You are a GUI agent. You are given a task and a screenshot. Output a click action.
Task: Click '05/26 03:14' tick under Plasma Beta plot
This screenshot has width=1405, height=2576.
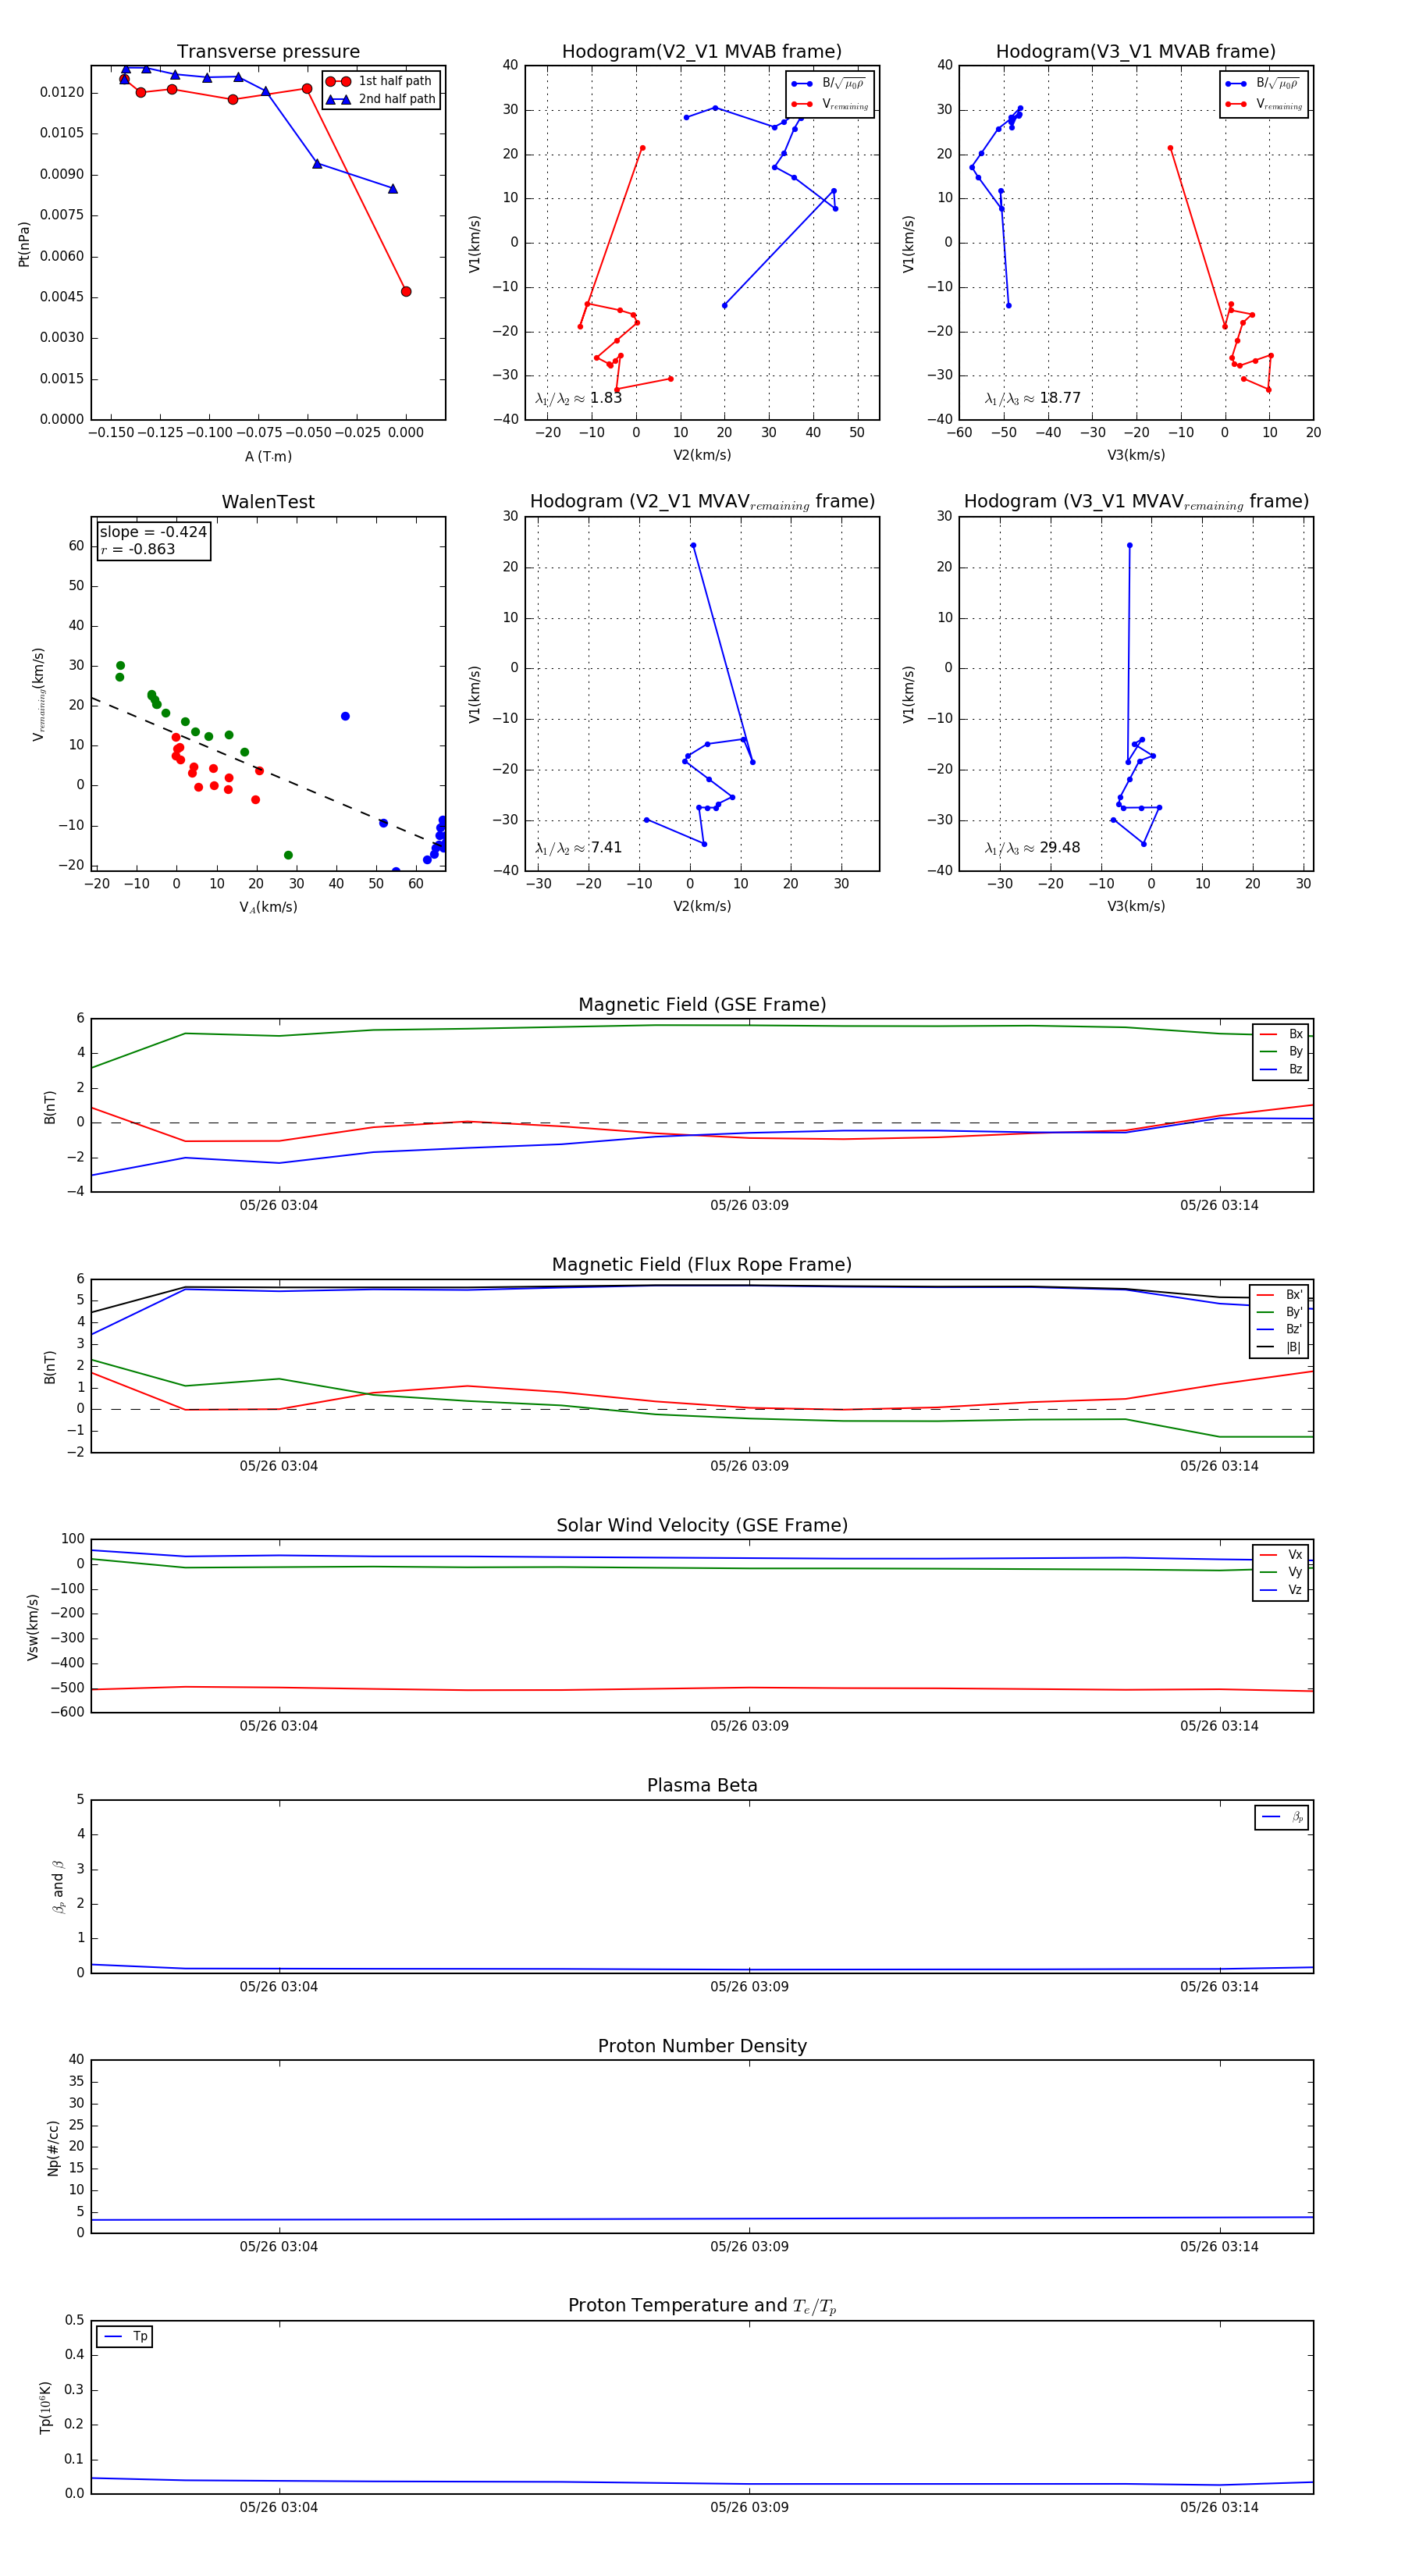(x=1219, y=1986)
